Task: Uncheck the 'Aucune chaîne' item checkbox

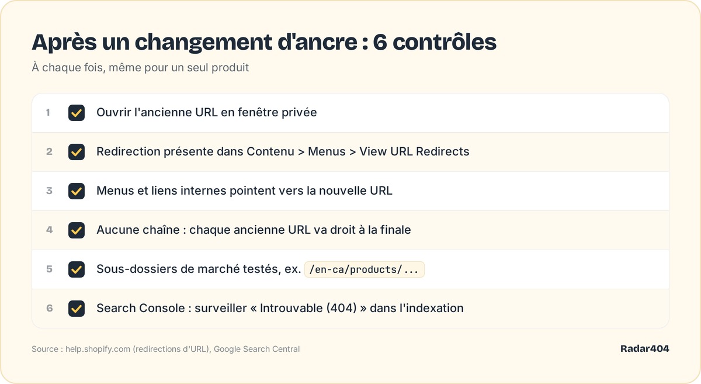Action: tap(77, 230)
